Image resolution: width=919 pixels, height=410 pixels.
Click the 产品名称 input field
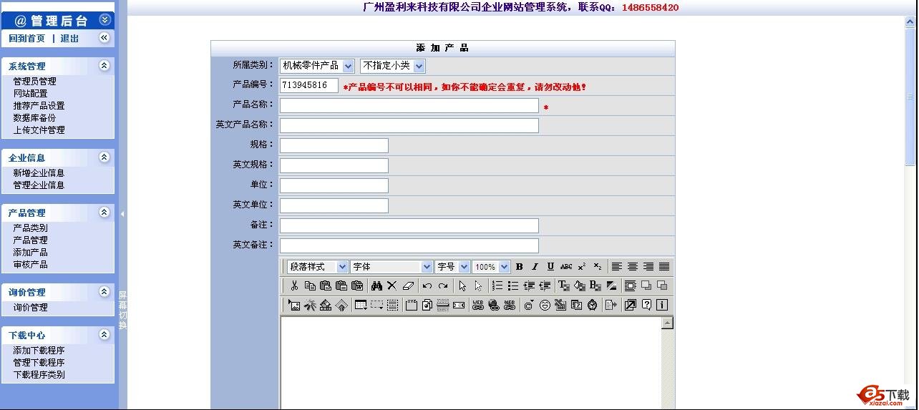[x=409, y=106]
